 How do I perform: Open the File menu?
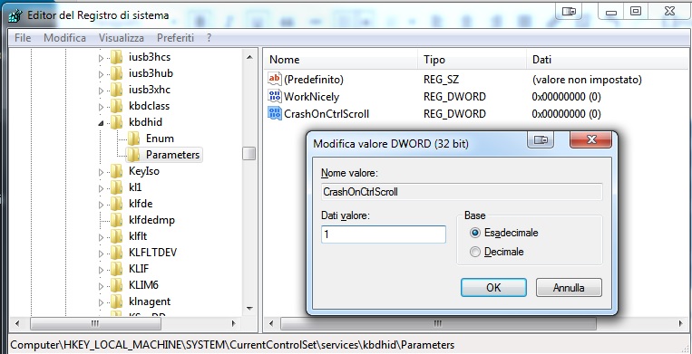[x=23, y=38]
